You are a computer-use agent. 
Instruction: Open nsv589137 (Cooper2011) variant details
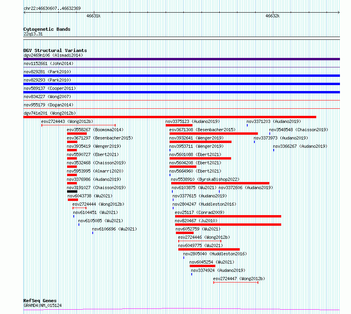[x=50, y=88]
